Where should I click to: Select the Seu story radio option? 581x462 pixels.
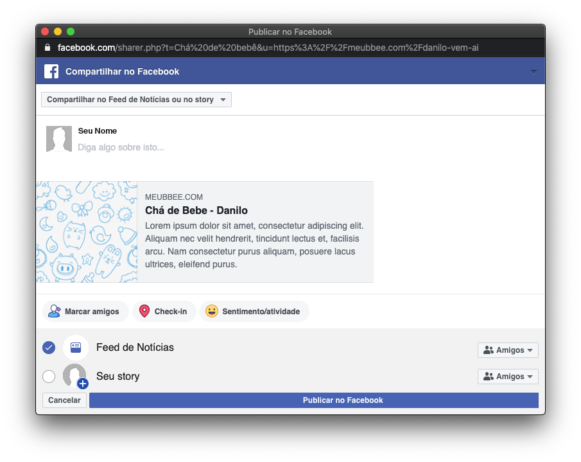tap(49, 377)
